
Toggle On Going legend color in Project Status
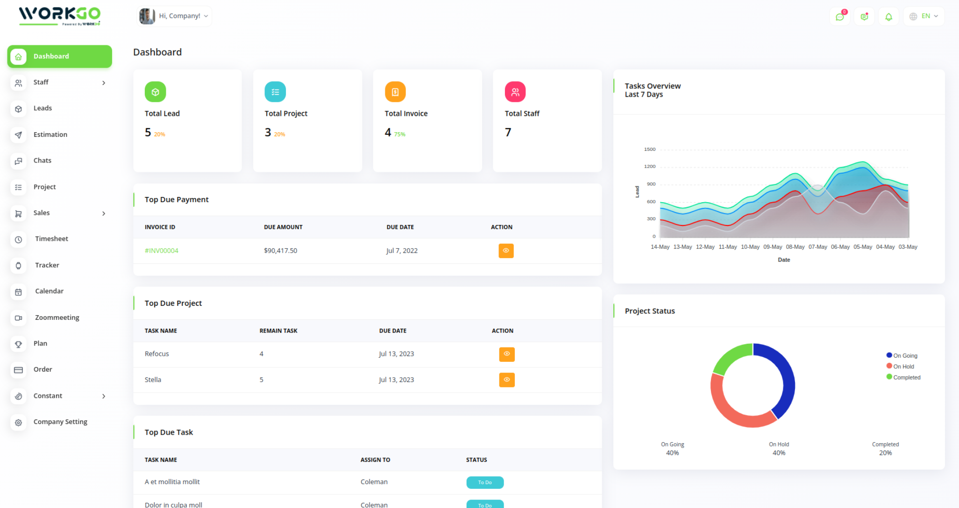tap(889, 355)
